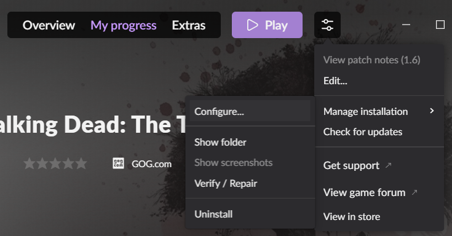Viewport: 452px width, 236px height.
Task: Select Configure... in the submenu
Action: (x=250, y=111)
